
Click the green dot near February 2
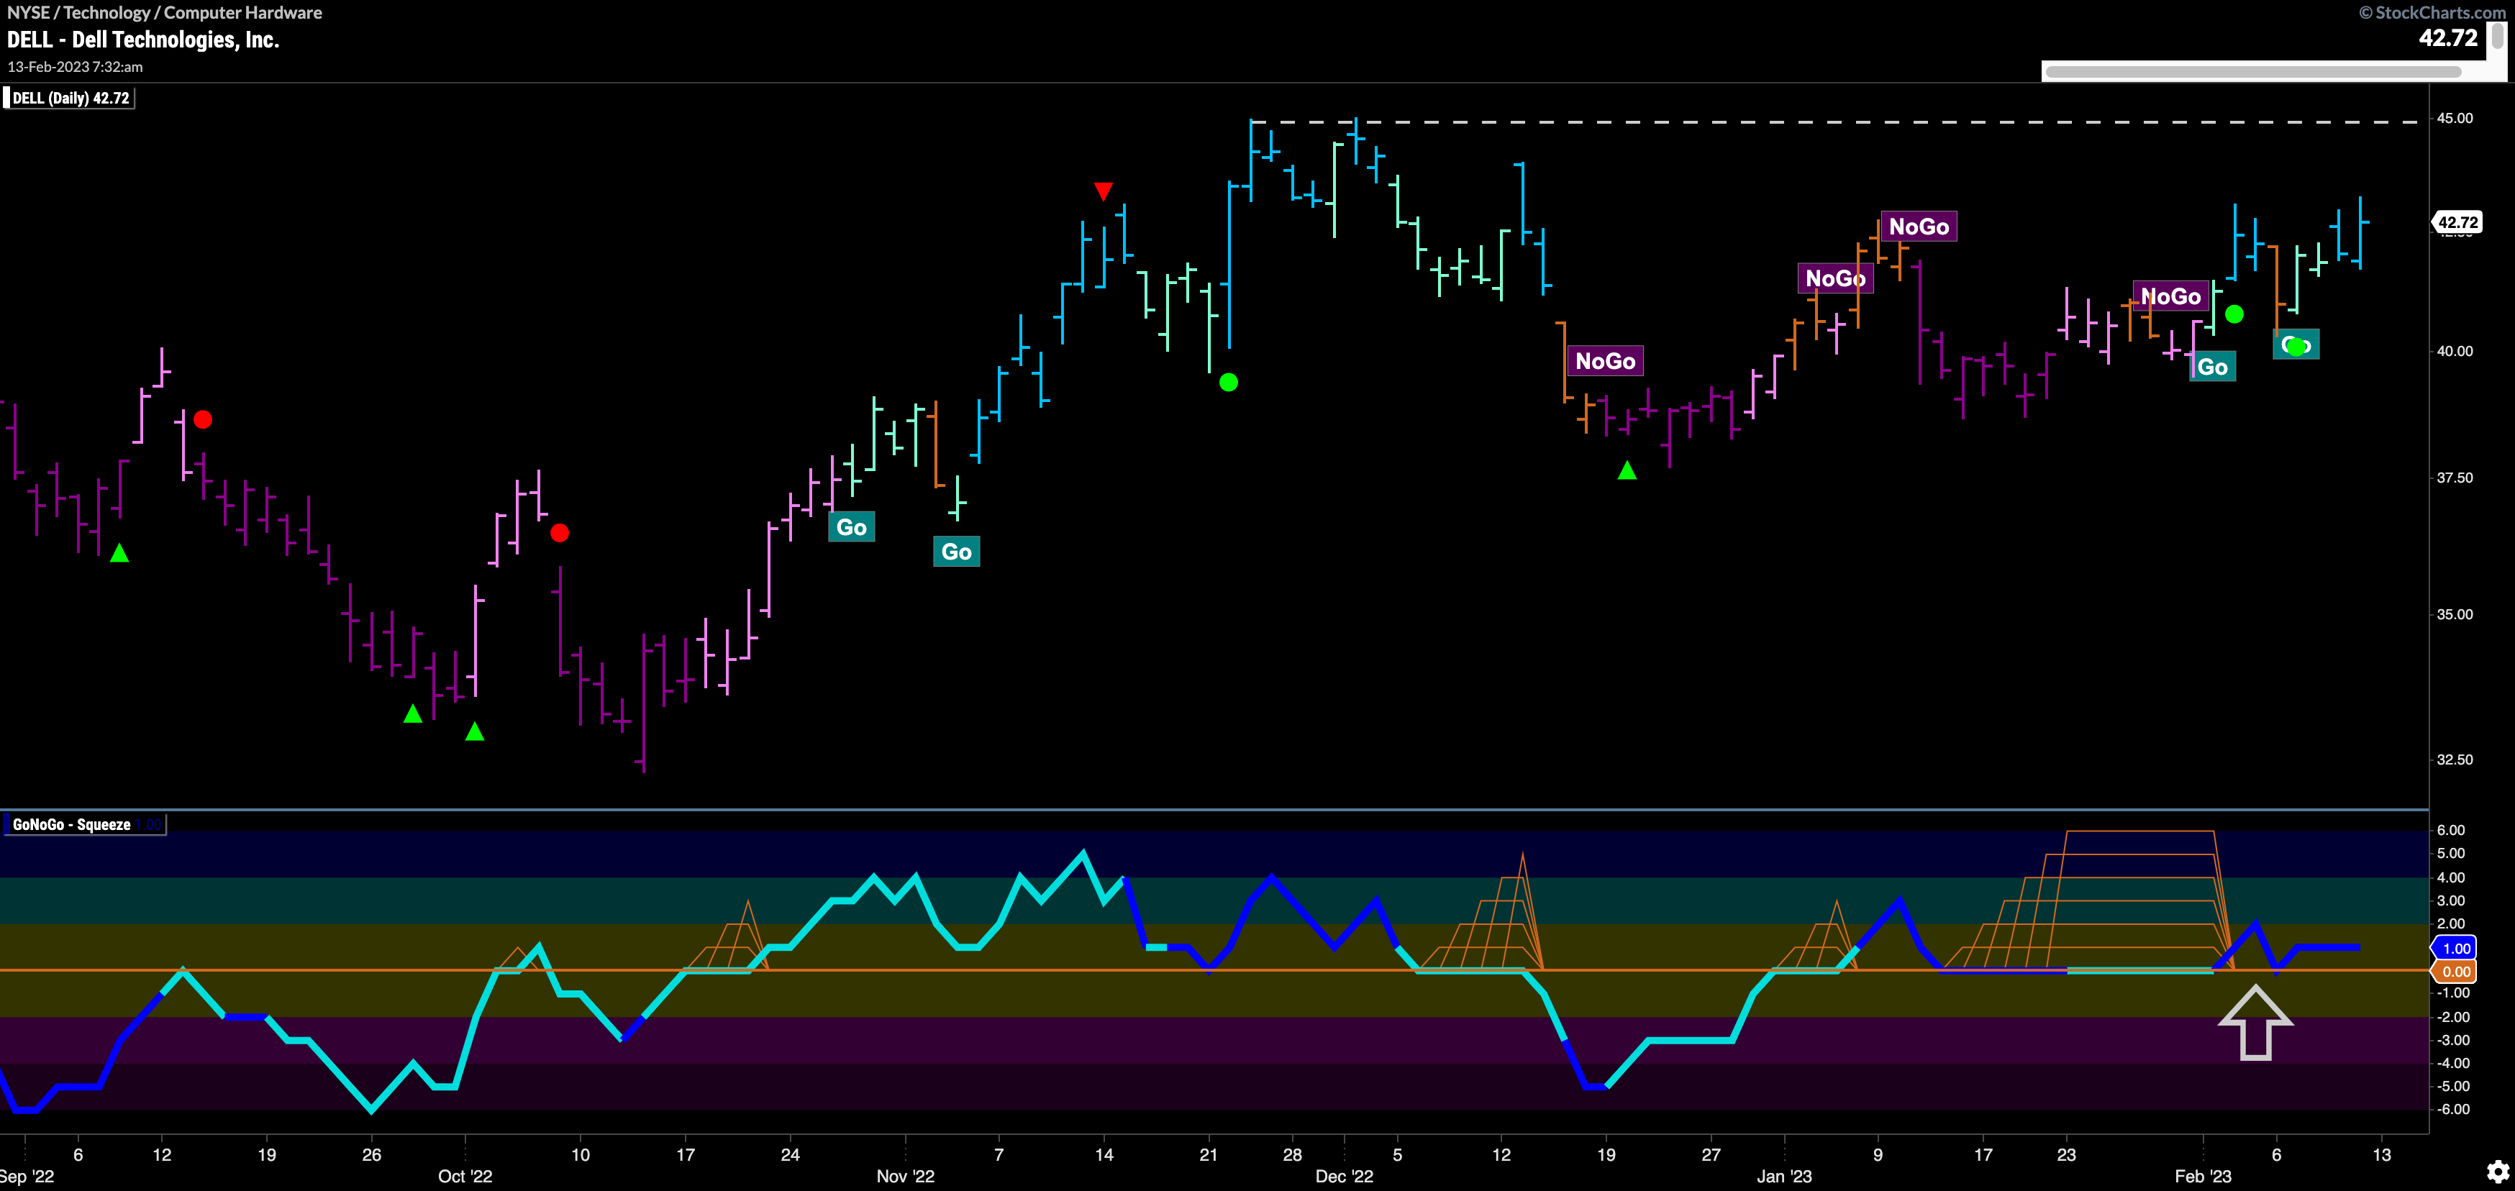(2234, 314)
